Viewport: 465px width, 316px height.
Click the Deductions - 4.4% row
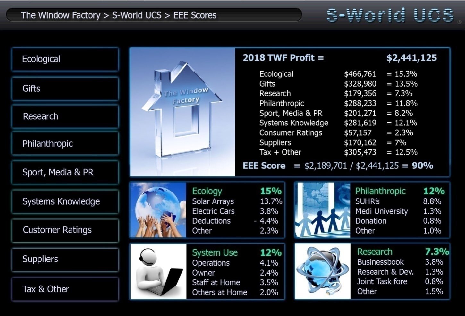[235, 221]
